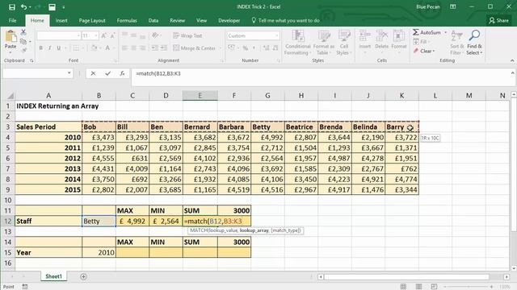The width and height of the screenshot is (517, 290).
Task: Open the Name Box dropdown
Action: [69, 73]
